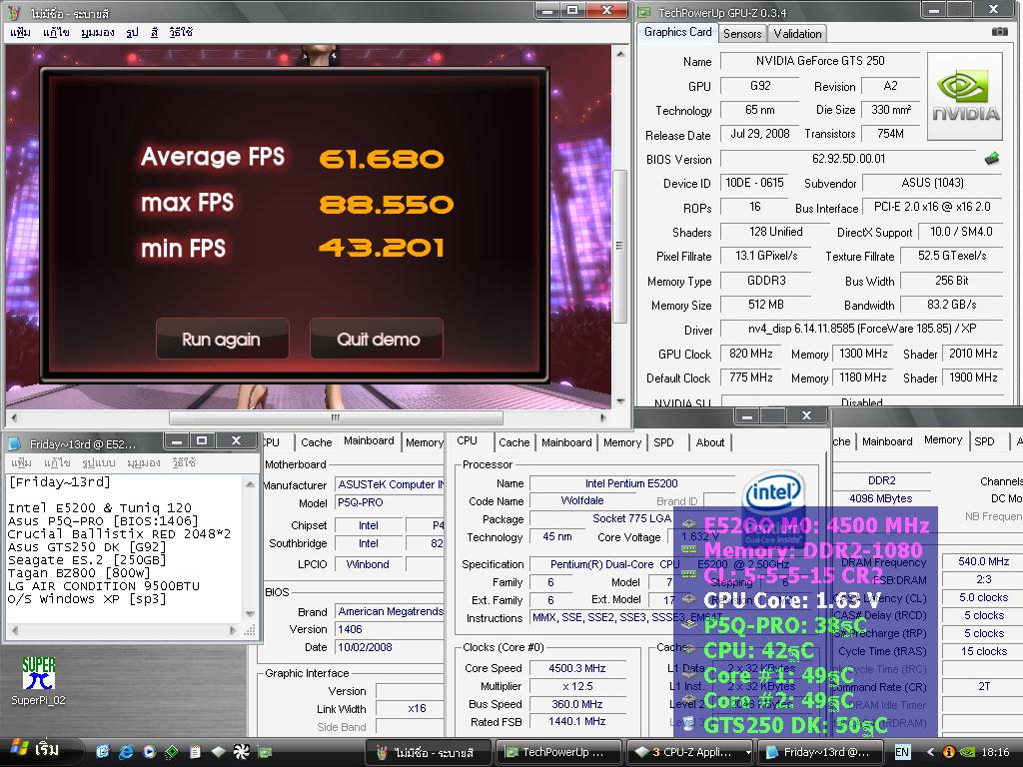This screenshot has height=767, width=1023.
Task: Switch to Paint window taskbar button
Action: point(429,752)
